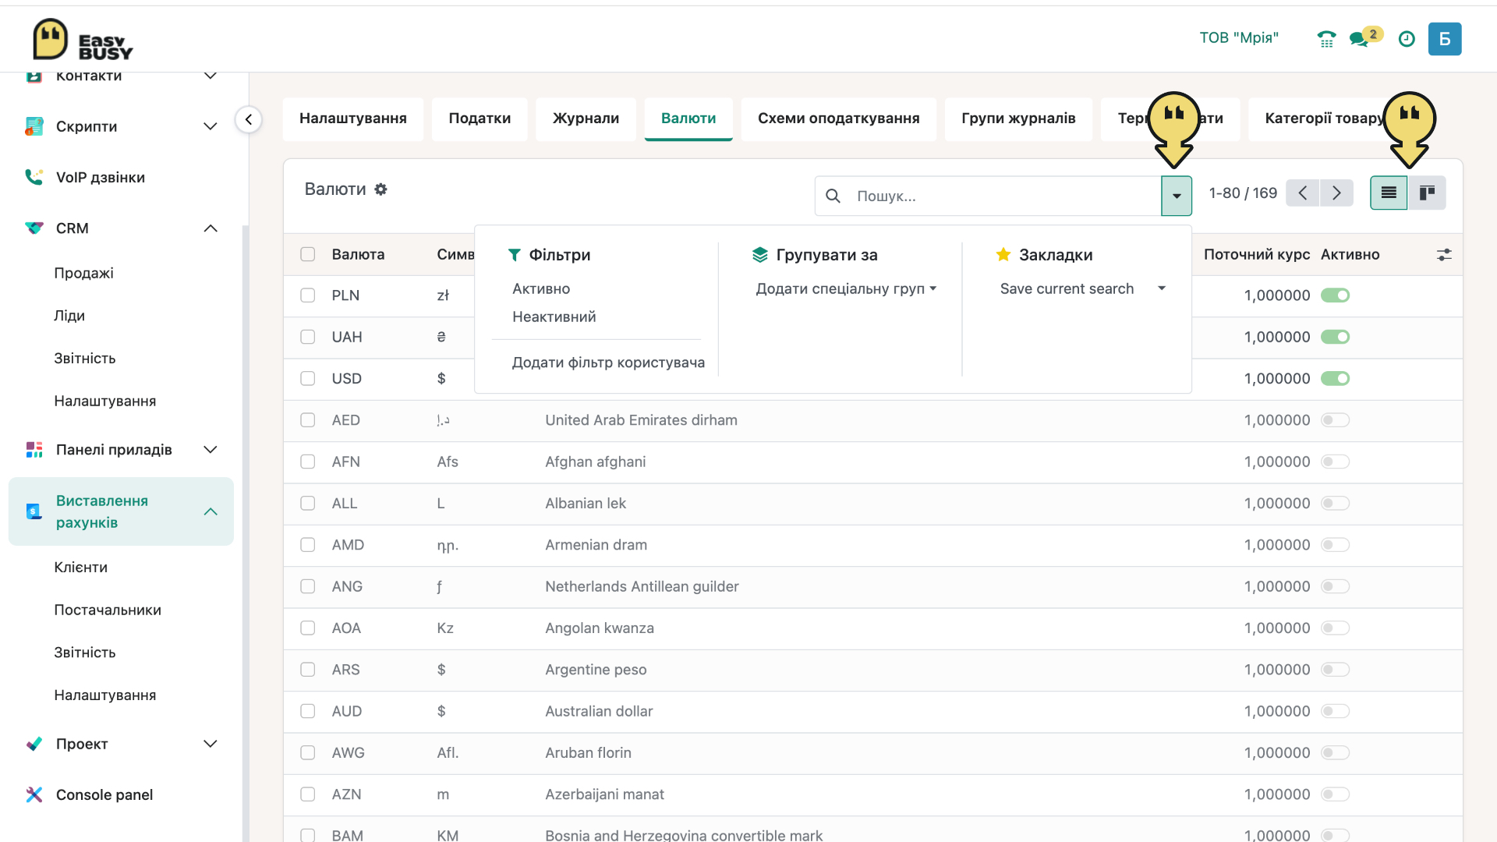
Task: Collapse the sidebar with the arrow button
Action: pyautogui.click(x=249, y=119)
